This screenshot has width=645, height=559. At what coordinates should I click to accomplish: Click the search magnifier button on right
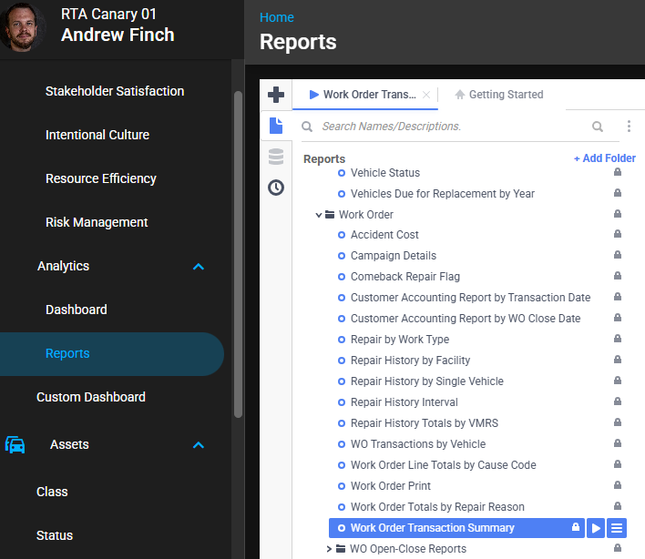(x=598, y=127)
